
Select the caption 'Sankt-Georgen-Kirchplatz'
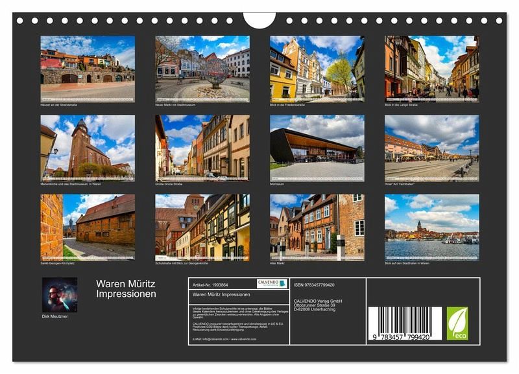[58, 263]
